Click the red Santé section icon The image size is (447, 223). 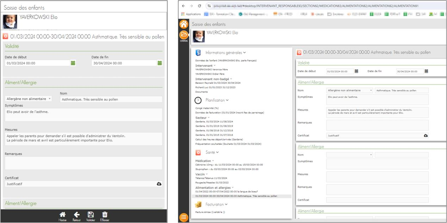[x=198, y=152]
